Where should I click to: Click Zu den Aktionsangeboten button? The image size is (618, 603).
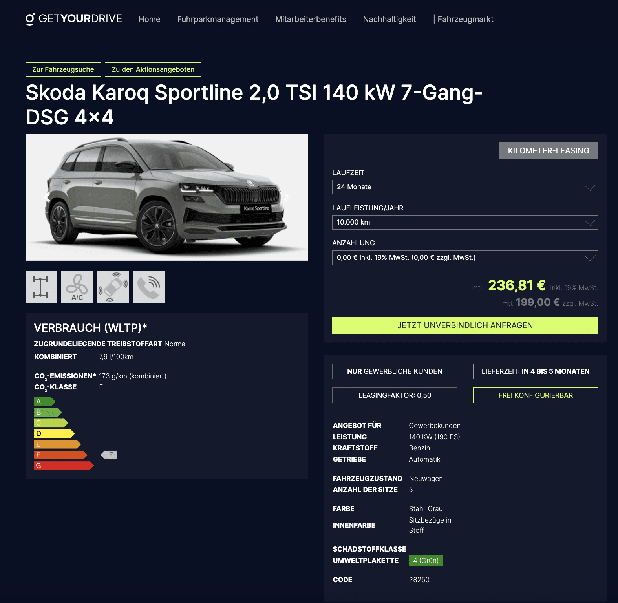point(153,69)
